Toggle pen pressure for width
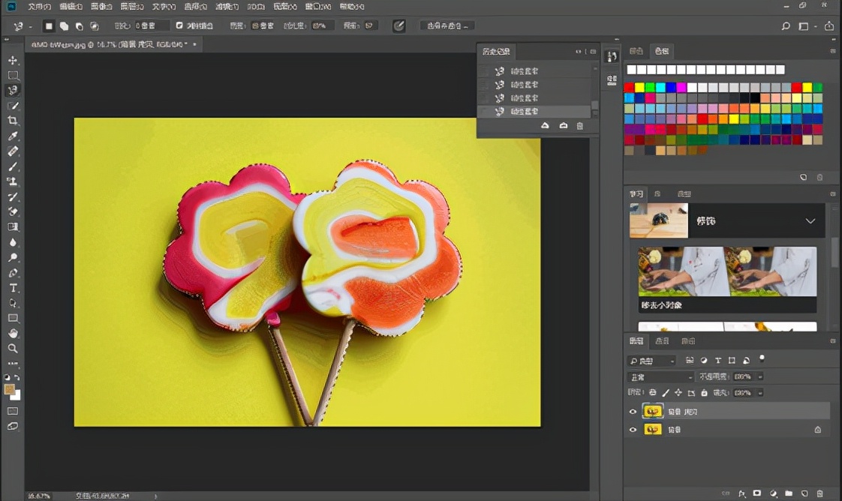Screen dimensions: 842x501 [398, 25]
